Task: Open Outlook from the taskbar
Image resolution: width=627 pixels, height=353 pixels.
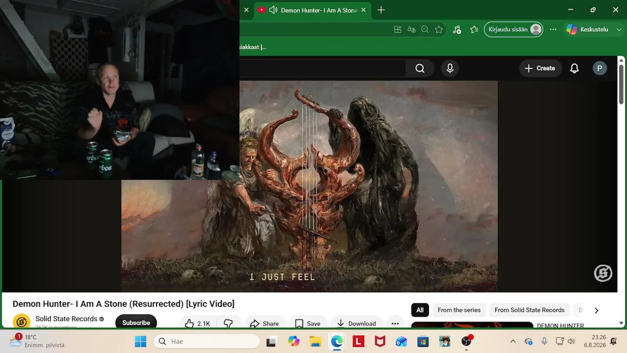Action: tap(401, 341)
